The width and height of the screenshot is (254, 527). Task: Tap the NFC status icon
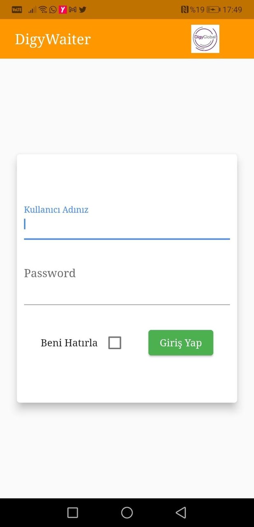185,9
